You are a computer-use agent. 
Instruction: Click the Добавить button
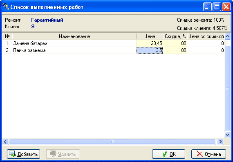(x=23, y=154)
